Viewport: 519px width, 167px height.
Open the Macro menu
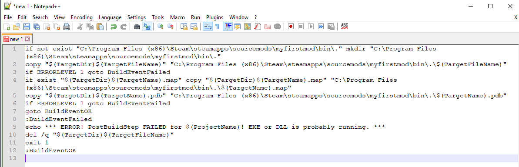coord(177,17)
